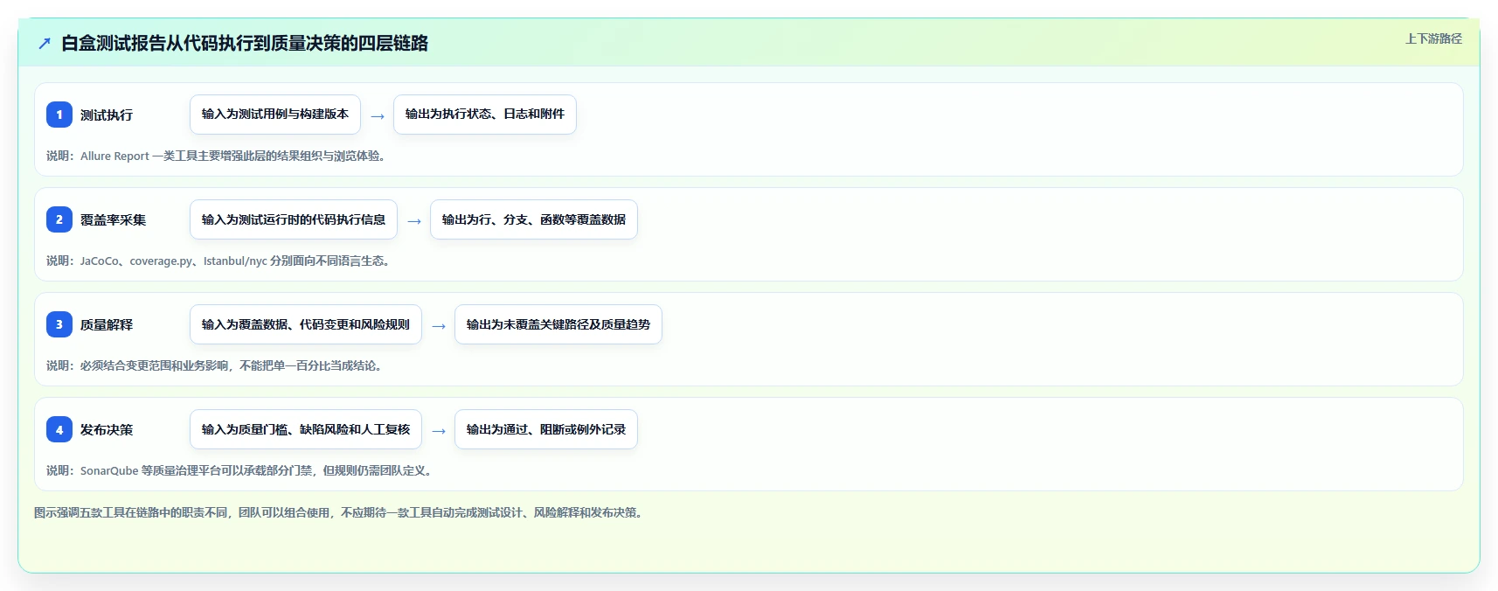Click the arrow in the 质量解释 row

[439, 325]
